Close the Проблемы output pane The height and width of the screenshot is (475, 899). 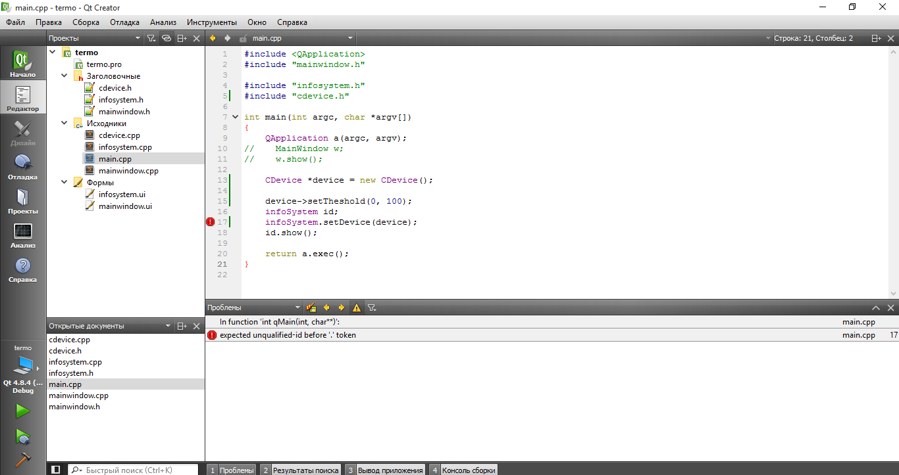pos(891,307)
